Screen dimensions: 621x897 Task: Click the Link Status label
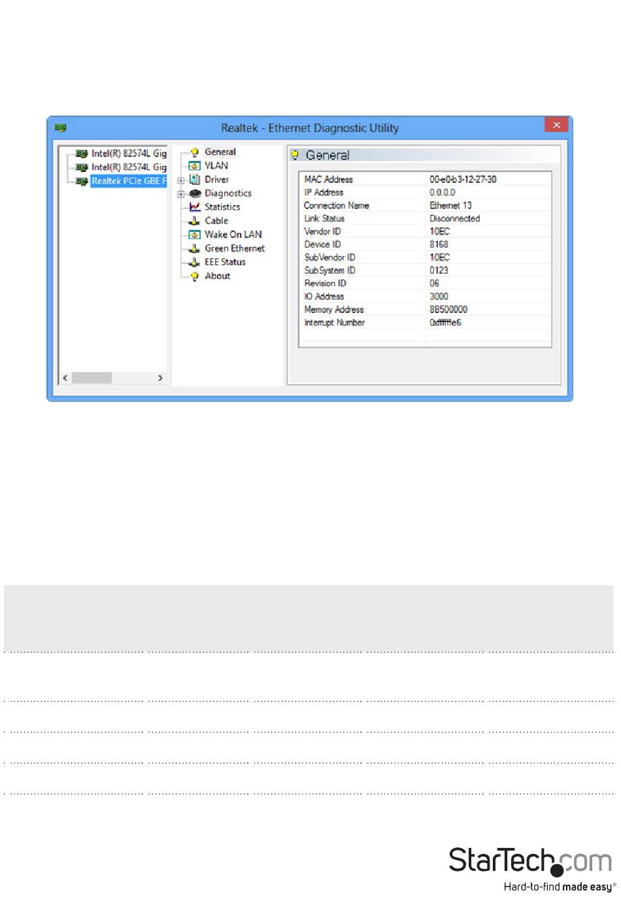(324, 219)
